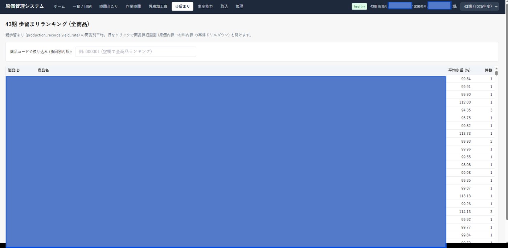
Task: Select the row with yield 99.92
Action: pos(250,219)
